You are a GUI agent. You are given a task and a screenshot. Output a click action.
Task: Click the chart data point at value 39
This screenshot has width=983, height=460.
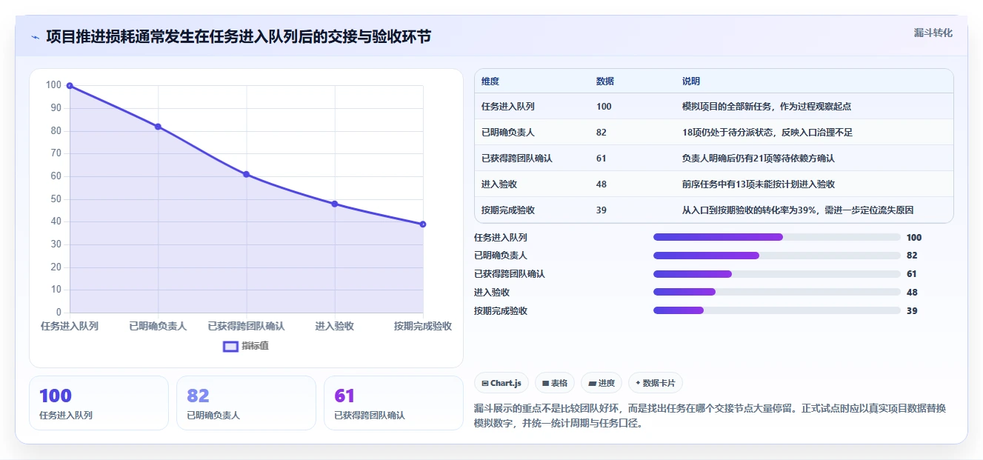click(423, 224)
